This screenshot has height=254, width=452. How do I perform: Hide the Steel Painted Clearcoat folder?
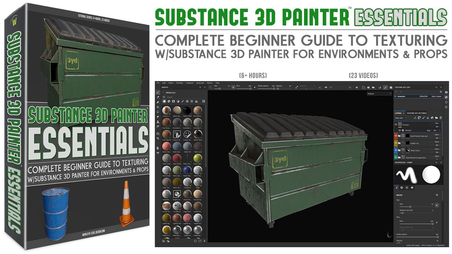point(396,136)
